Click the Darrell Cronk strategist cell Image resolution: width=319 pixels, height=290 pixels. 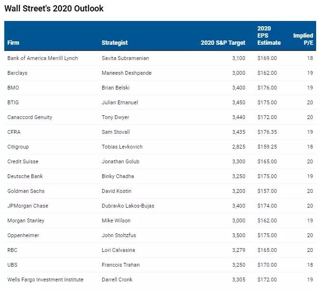117,280
